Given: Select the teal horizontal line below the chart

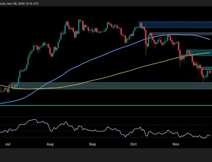Looking at the screenshot, I should point(106,105).
